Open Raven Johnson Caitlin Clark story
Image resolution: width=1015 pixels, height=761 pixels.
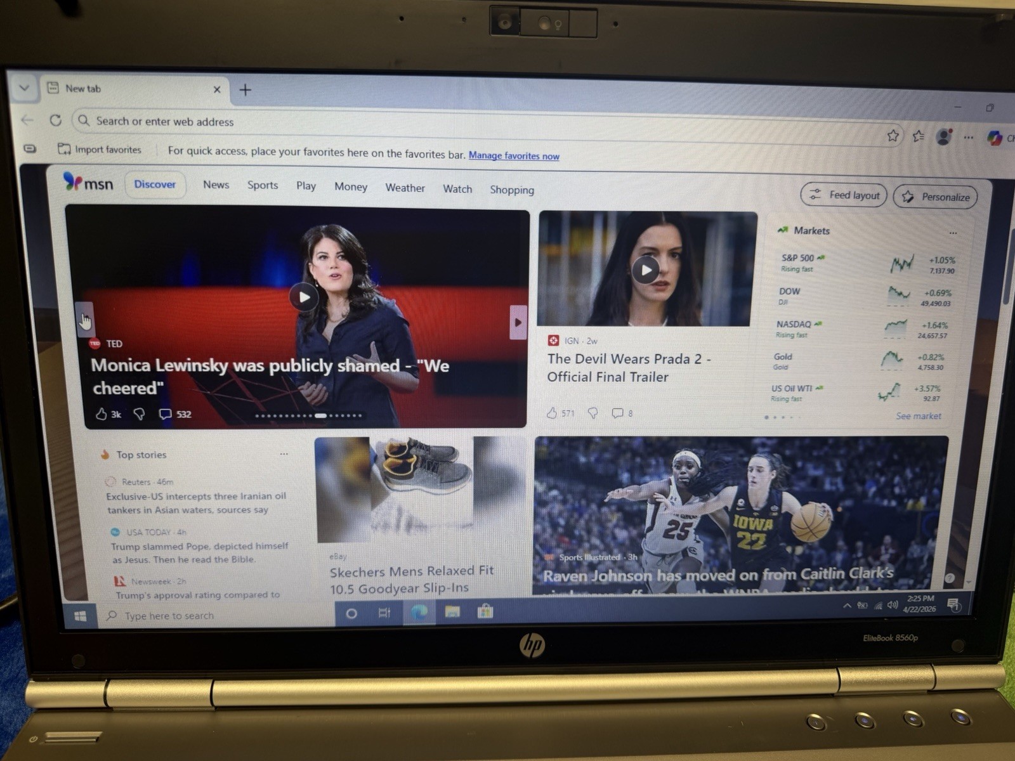pos(718,576)
